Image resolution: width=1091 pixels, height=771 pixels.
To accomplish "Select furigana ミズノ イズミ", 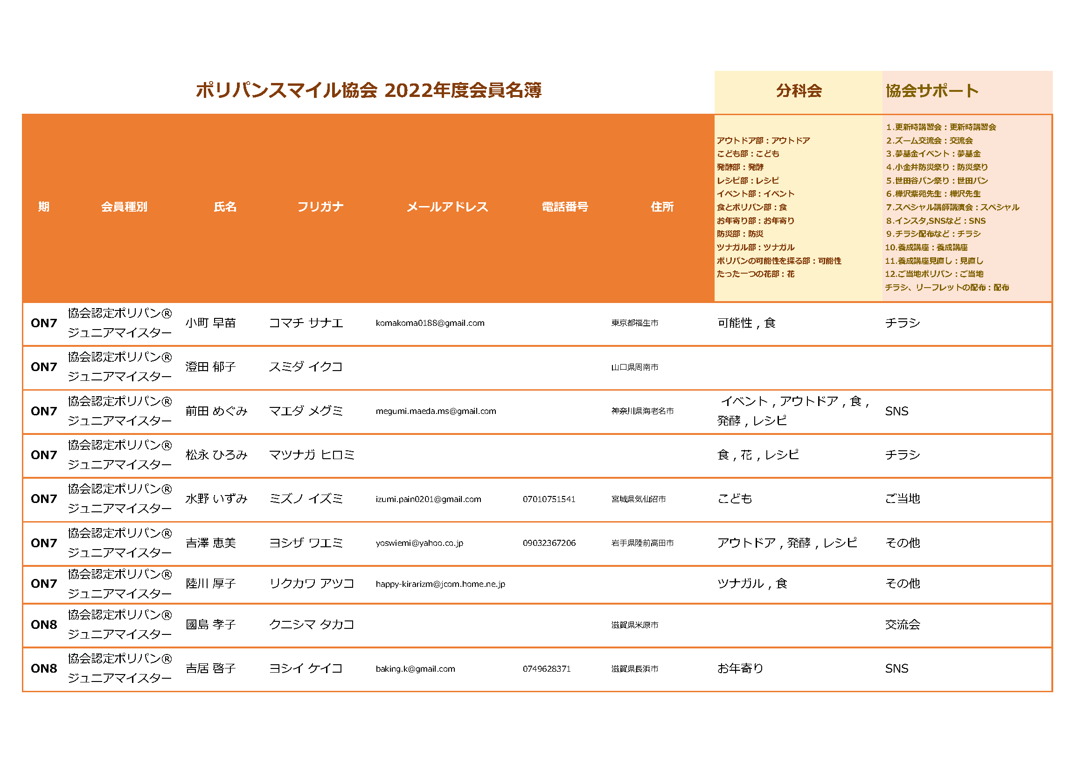I will (x=306, y=499).
